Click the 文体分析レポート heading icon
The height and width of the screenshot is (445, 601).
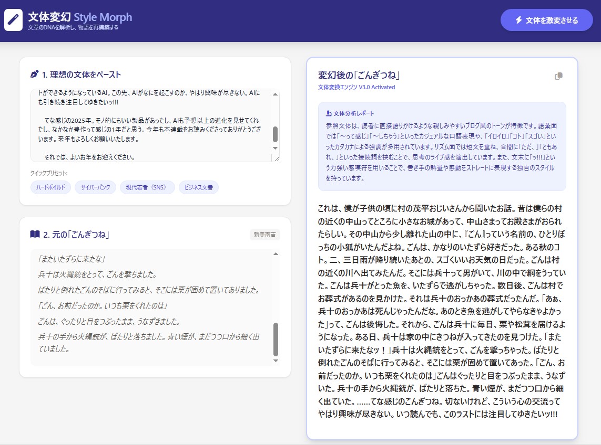click(x=329, y=113)
